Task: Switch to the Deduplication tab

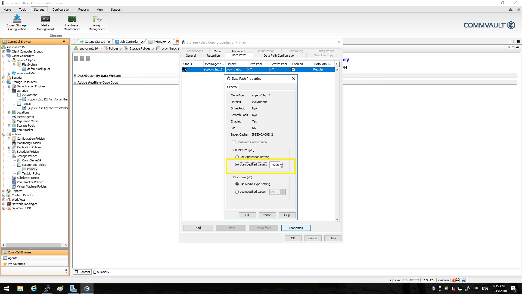Action: point(266,51)
